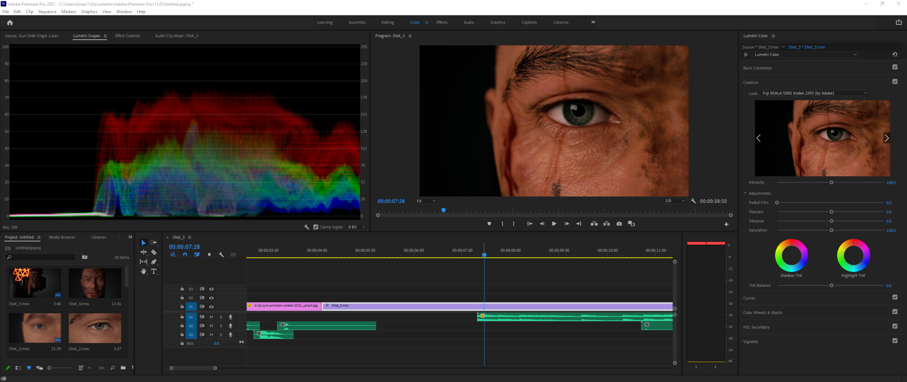Select the Razor tool
This screenshot has height=382, width=907.
(154, 252)
